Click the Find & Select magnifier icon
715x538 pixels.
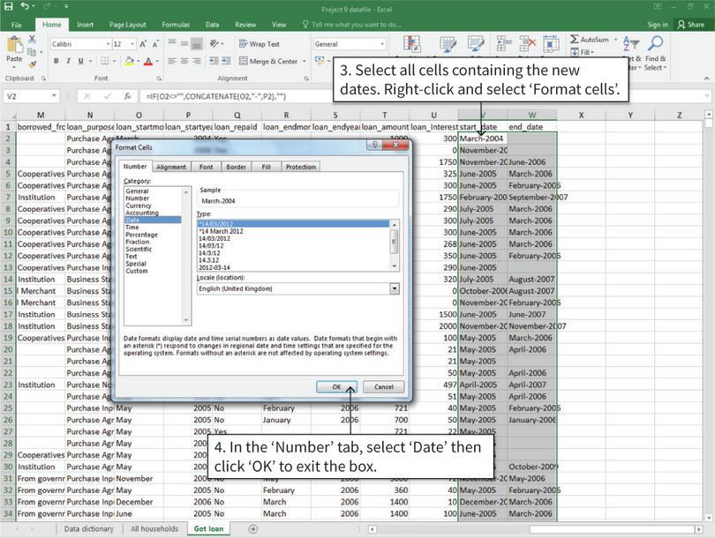(x=655, y=41)
